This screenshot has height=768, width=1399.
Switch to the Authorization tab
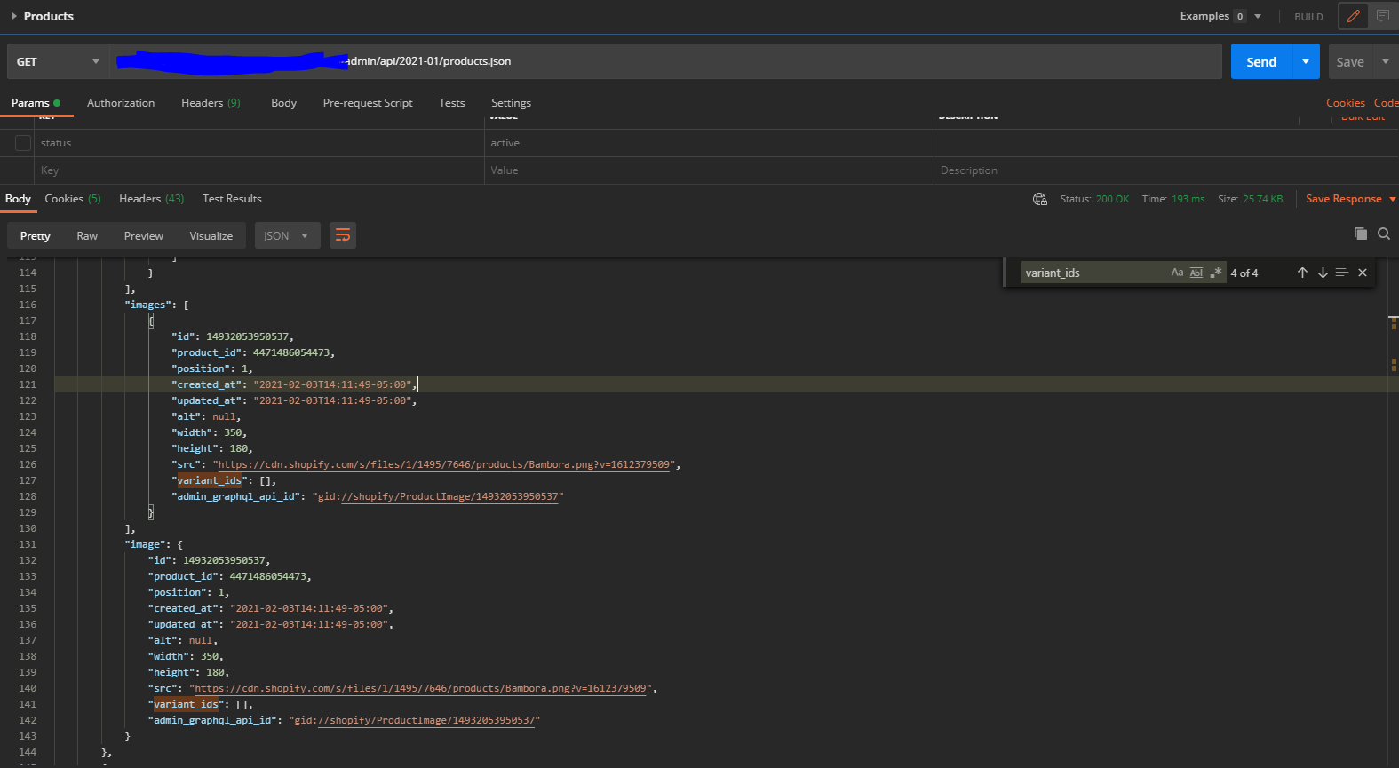coord(121,103)
